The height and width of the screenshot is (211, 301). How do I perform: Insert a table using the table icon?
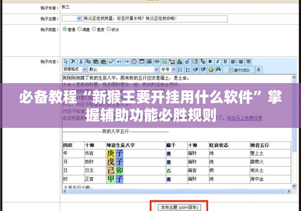click(x=141, y=62)
